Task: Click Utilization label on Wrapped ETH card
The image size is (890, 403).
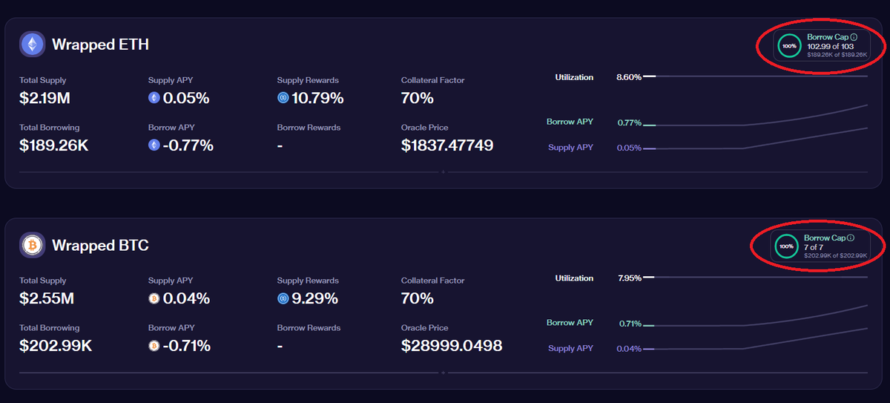Action: [x=574, y=77]
